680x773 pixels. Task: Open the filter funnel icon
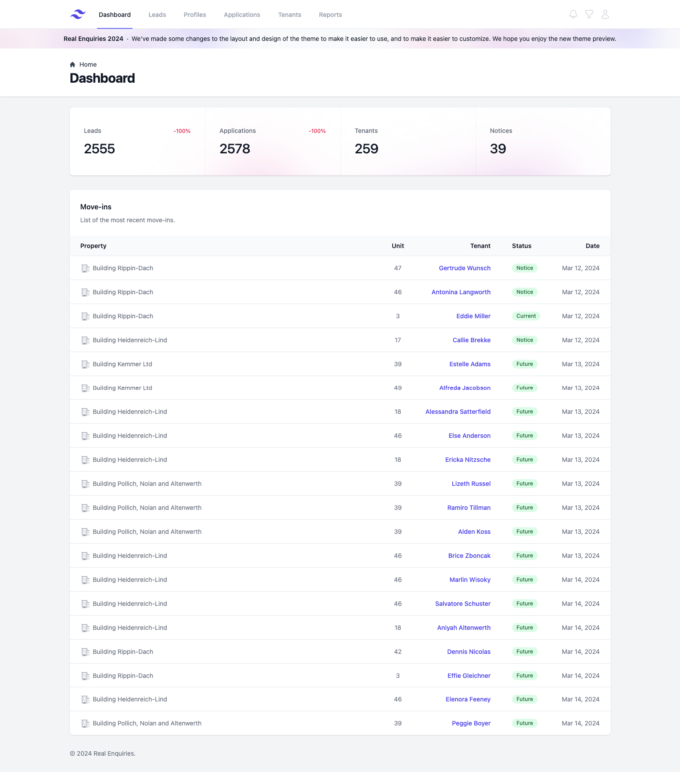589,15
